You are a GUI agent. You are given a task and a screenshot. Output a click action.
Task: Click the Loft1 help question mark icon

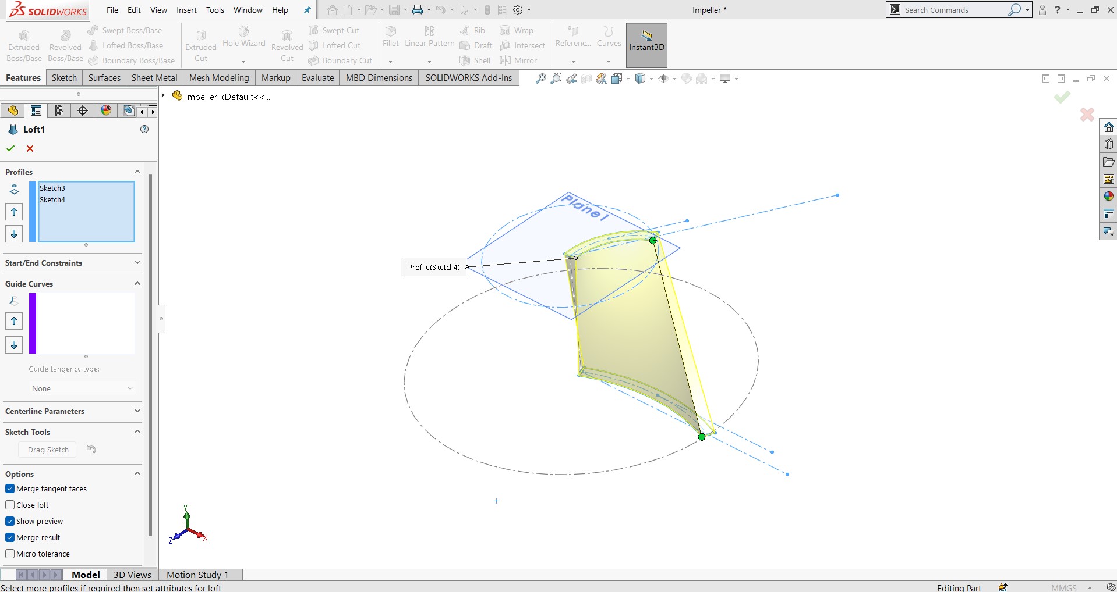point(144,129)
